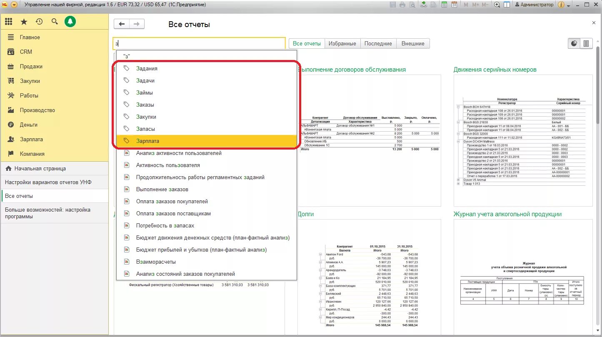Open the Долги report title
The width and height of the screenshot is (602, 337).
306,214
